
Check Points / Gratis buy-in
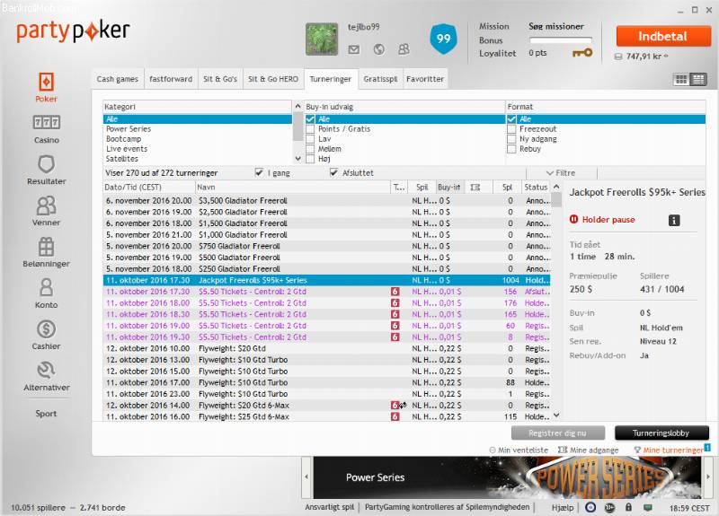point(310,129)
